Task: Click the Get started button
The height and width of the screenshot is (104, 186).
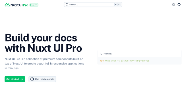Action: point(15,79)
